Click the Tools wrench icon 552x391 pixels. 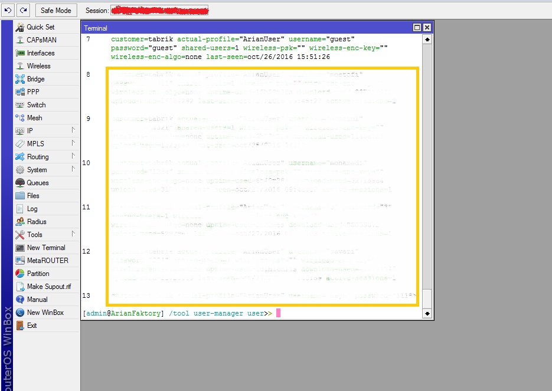20,235
